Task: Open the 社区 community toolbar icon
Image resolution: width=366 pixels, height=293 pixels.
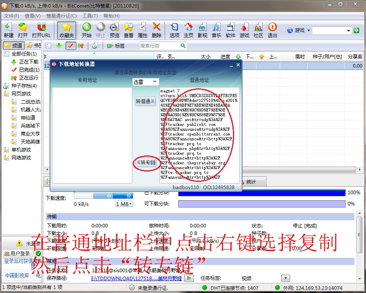Action: coord(259,30)
